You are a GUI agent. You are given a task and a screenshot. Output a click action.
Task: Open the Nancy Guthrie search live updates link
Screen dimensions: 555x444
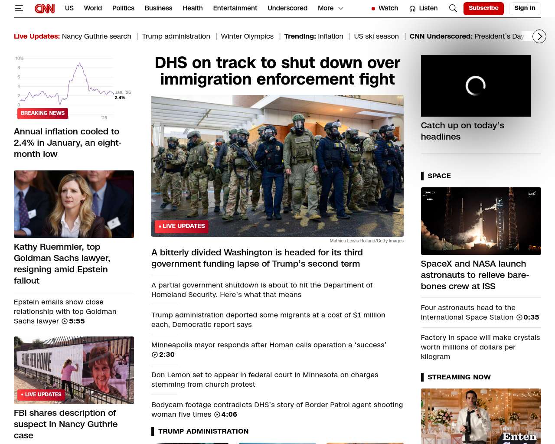(x=96, y=36)
